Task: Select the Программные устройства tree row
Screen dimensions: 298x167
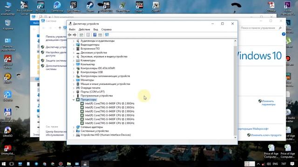Action: click(x=96, y=96)
